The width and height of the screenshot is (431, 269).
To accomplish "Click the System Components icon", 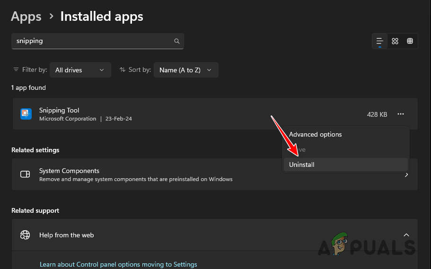I will click(x=25, y=174).
